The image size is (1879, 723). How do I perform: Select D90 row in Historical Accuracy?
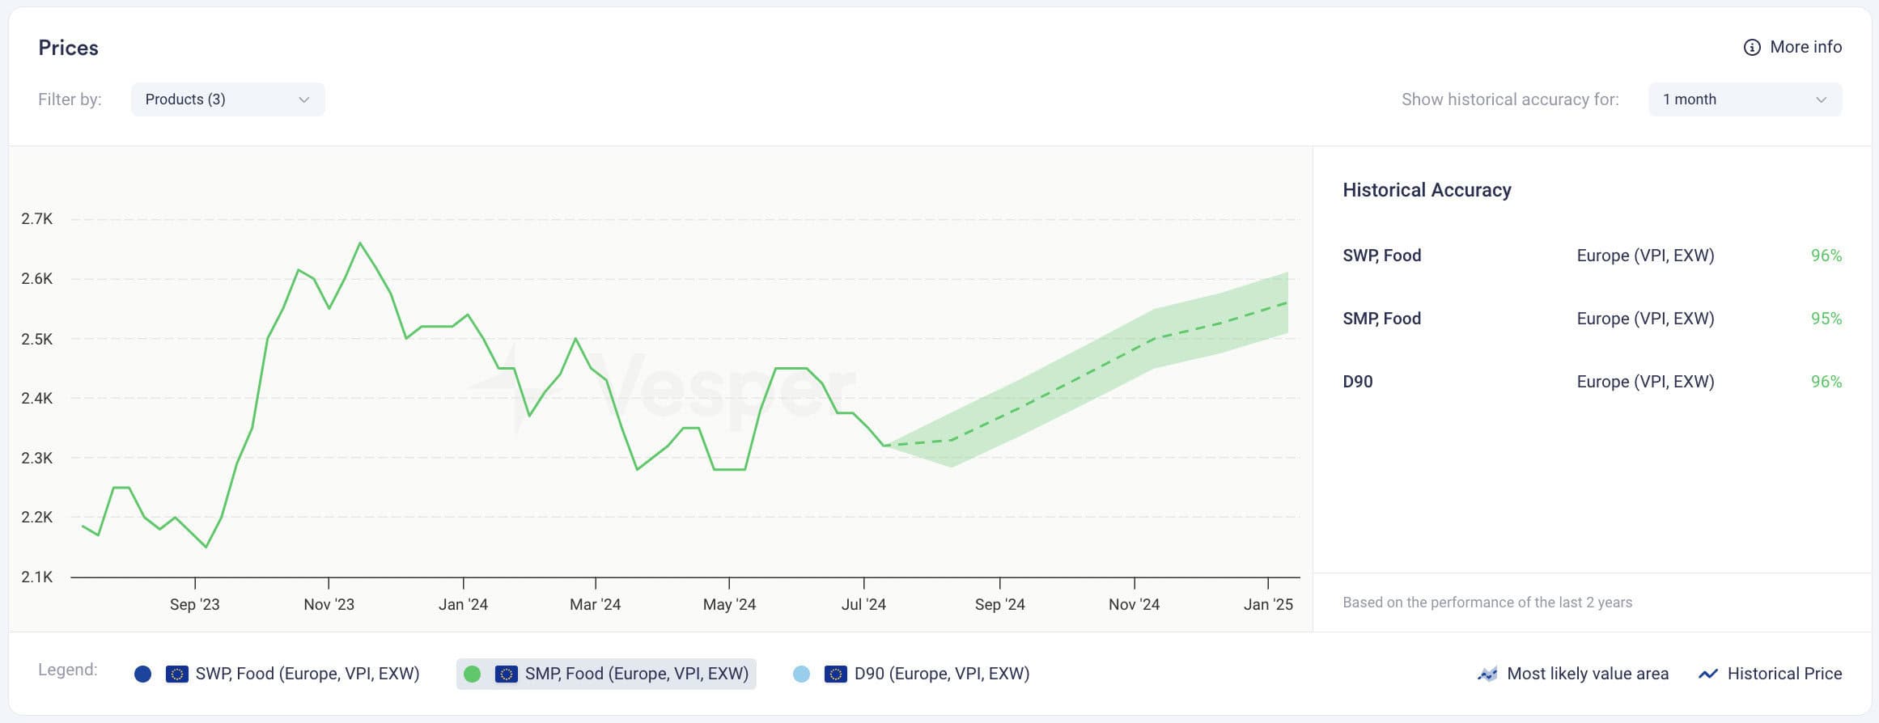point(1592,382)
